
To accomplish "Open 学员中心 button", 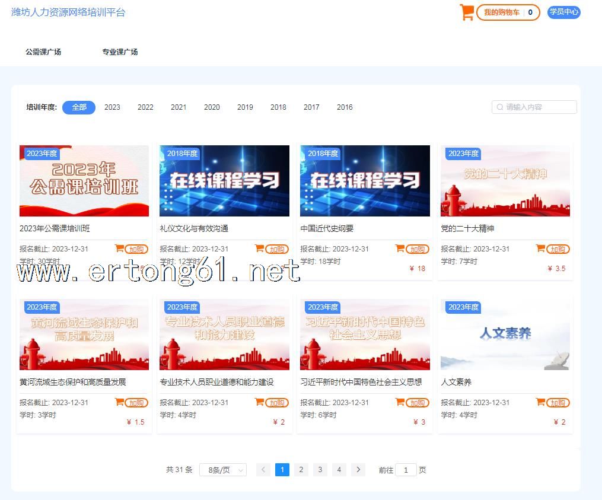I will [x=563, y=12].
